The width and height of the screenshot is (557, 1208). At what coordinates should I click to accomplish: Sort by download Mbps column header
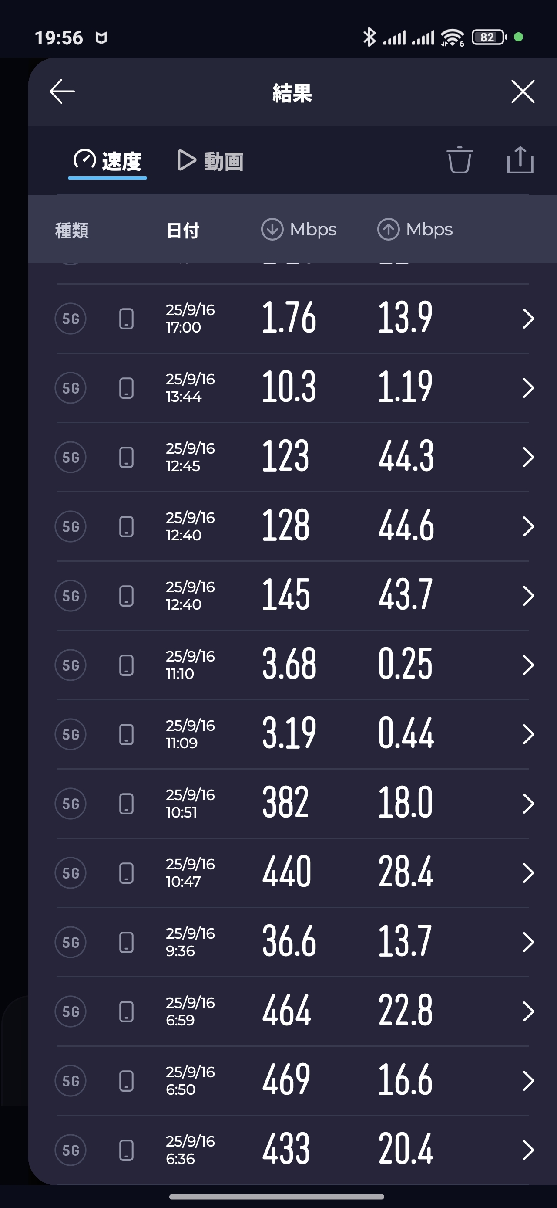coord(299,230)
